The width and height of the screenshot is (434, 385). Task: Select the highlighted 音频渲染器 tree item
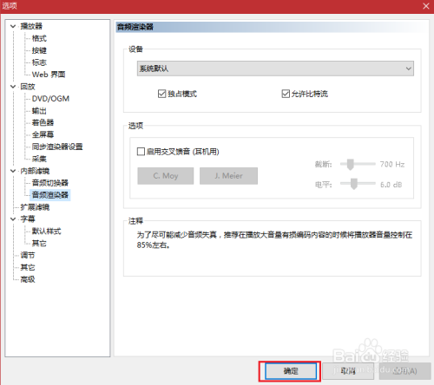tap(50, 195)
